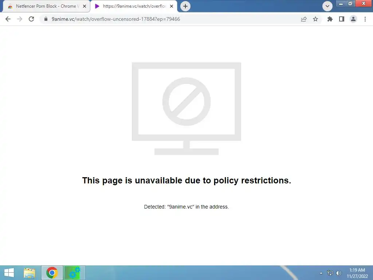Click the 'Detected: 9anime.vc' message

coord(186,207)
